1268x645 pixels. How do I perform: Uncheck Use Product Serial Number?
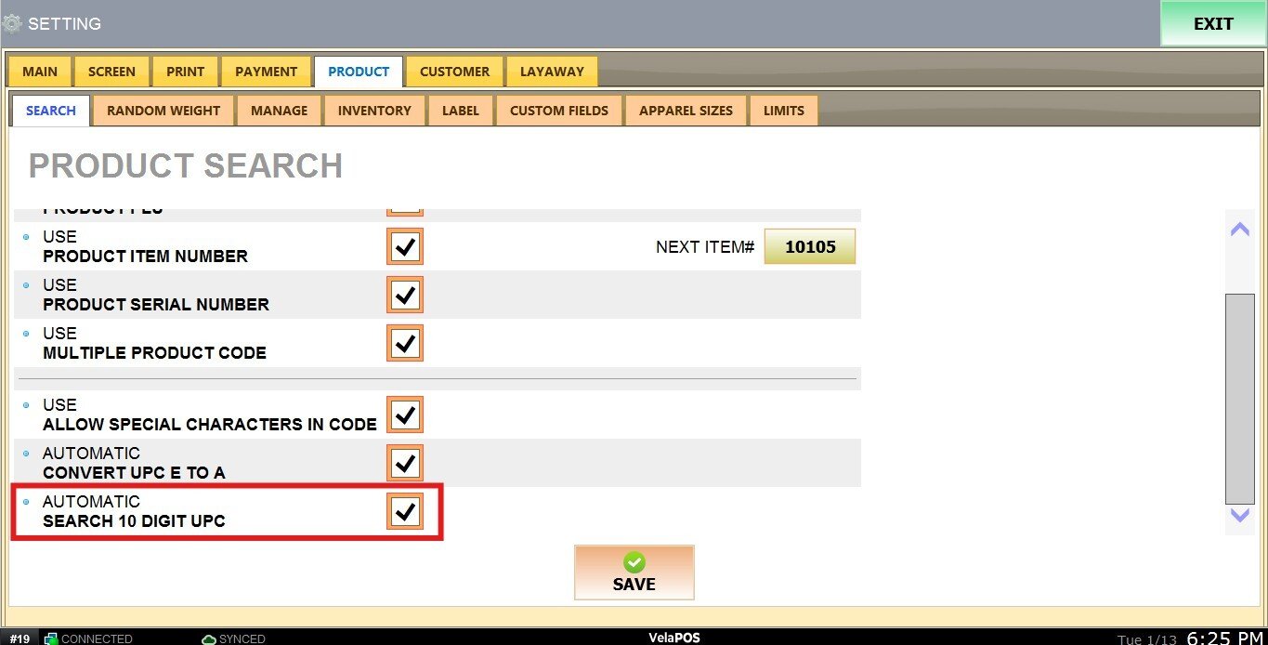coord(405,296)
